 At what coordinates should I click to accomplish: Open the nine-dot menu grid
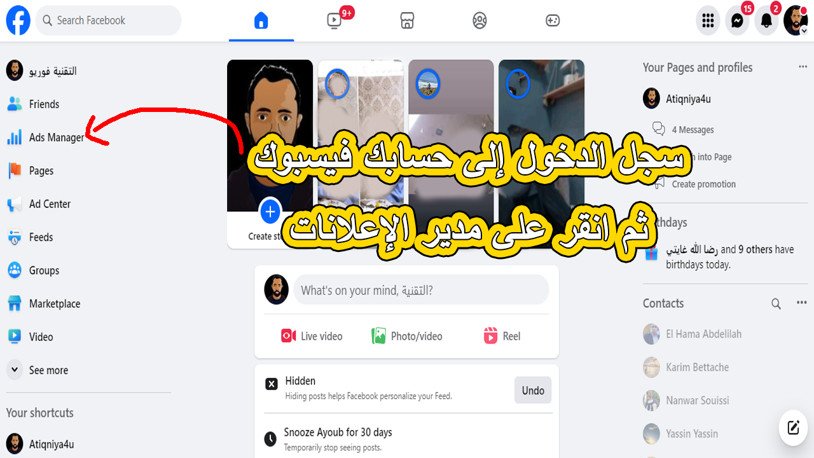point(708,20)
